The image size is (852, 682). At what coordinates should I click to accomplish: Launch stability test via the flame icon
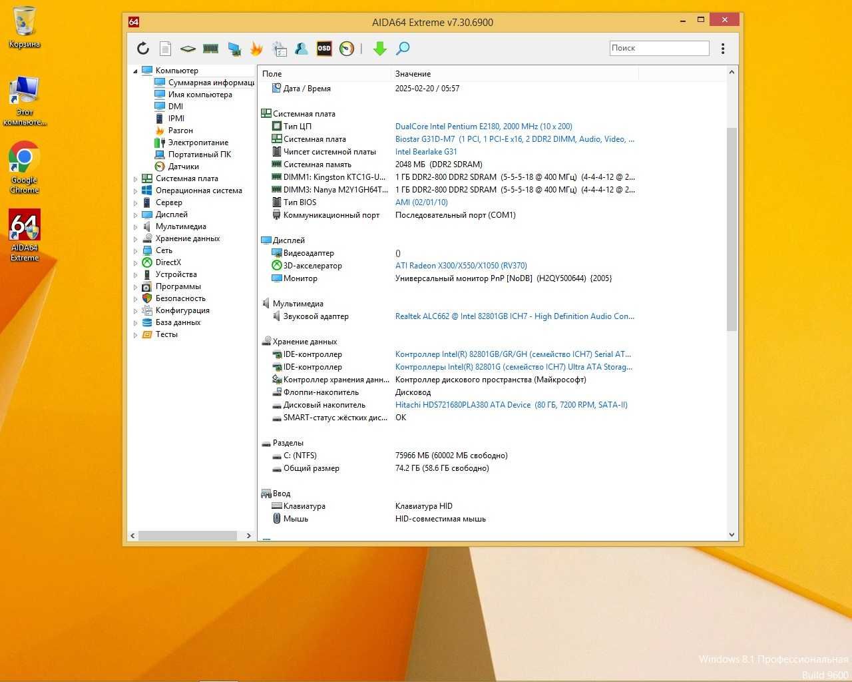point(256,48)
